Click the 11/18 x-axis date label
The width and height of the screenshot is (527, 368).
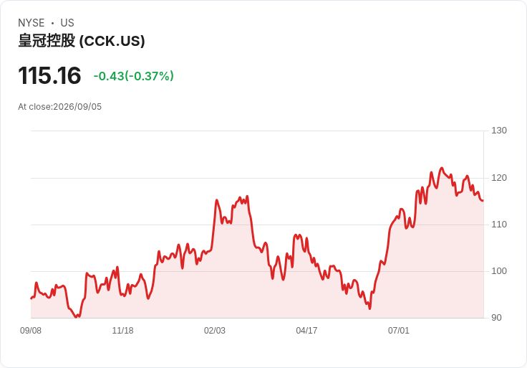(x=122, y=331)
